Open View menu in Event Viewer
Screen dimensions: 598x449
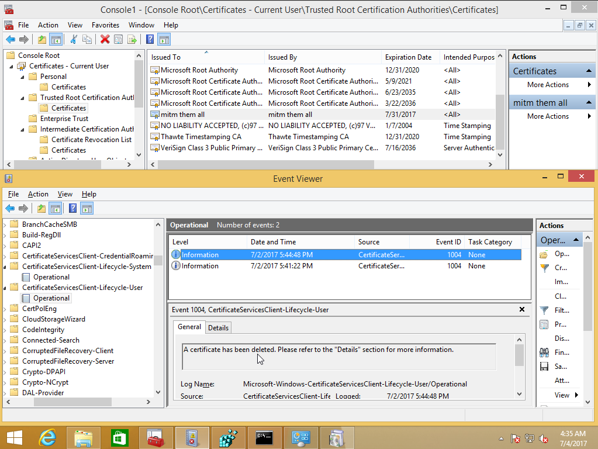[65, 194]
